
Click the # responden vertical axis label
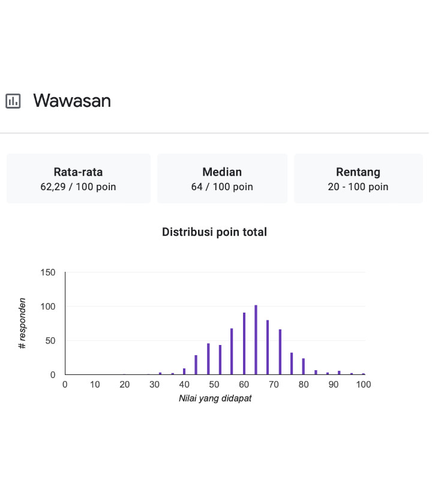tap(22, 323)
